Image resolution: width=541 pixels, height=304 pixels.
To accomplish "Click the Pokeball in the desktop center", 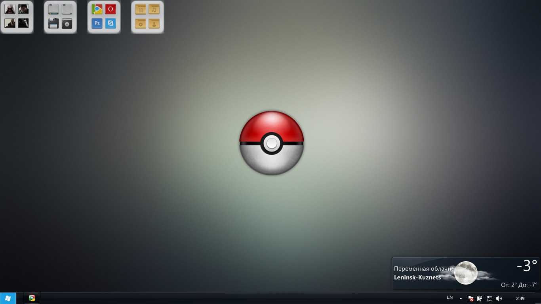I will pos(272,143).
